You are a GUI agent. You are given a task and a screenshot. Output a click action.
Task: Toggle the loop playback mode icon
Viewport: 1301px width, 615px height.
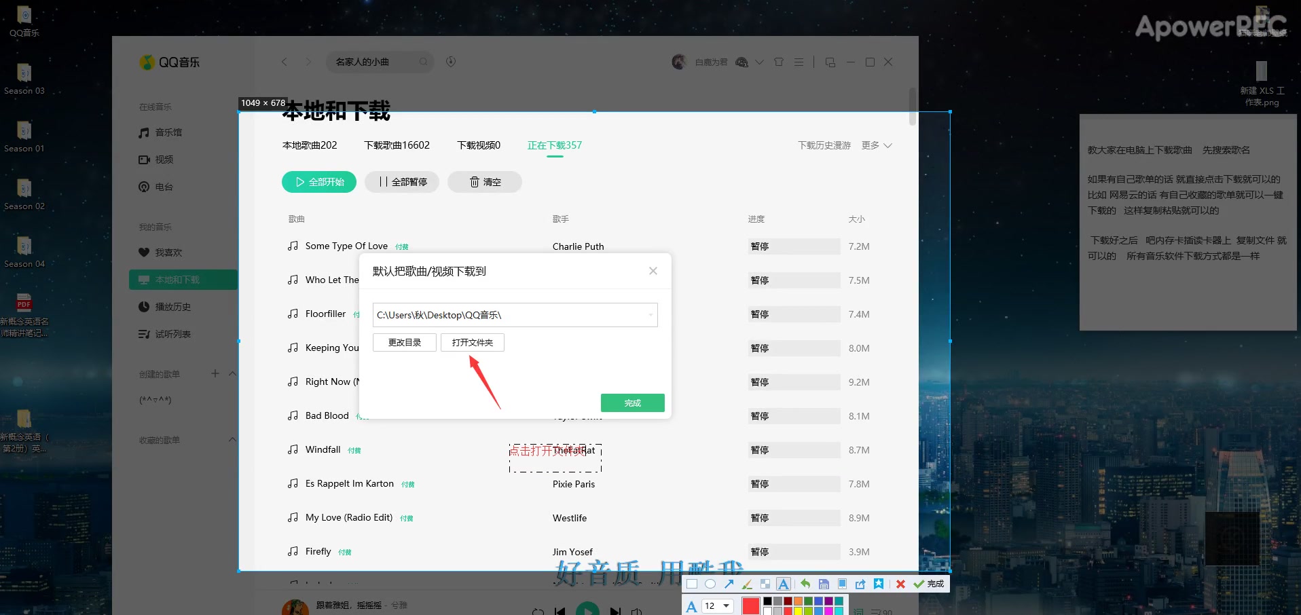click(538, 612)
